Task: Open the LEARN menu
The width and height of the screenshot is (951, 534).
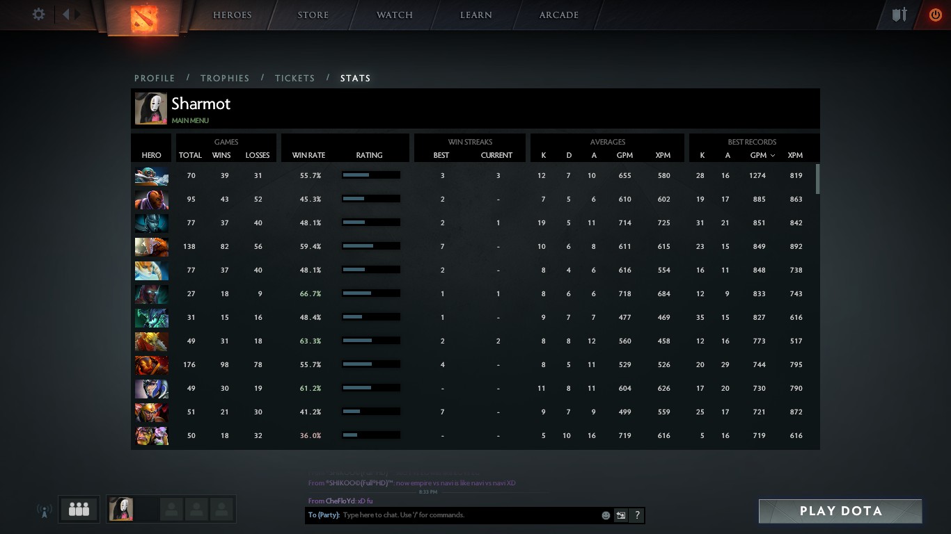Action: [476, 15]
